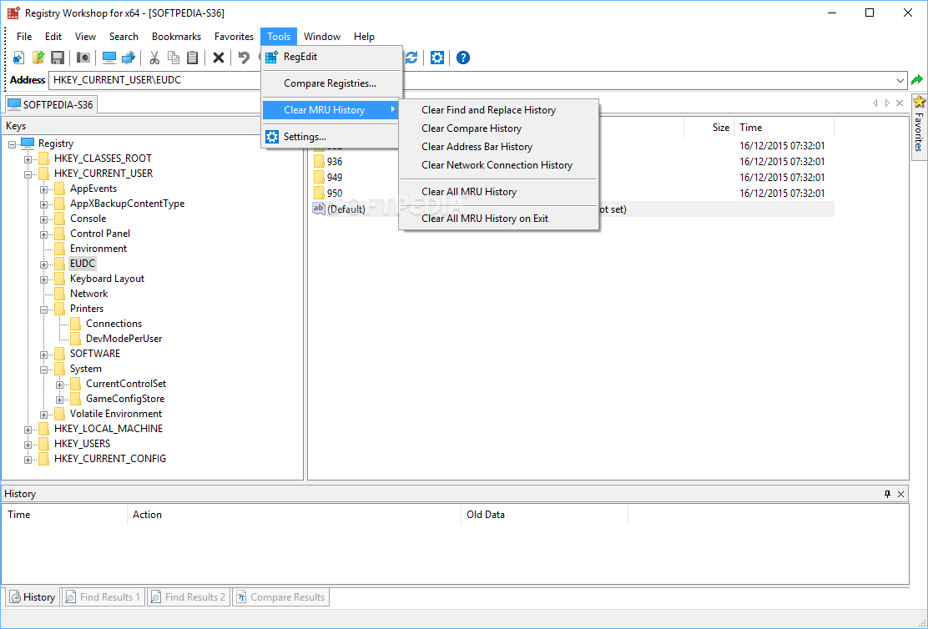928x629 pixels.
Task: Switch to Compare Results tab
Action: tap(281, 597)
